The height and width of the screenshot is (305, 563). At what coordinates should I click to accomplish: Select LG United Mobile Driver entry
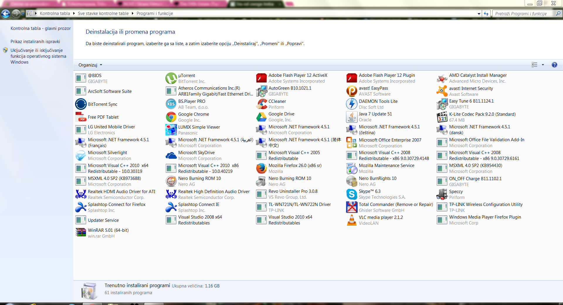[119, 130]
